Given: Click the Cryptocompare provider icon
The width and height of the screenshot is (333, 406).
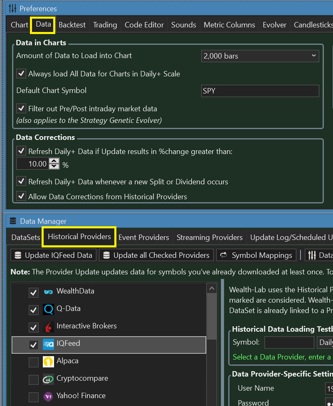Looking at the screenshot, I should pos(48,379).
